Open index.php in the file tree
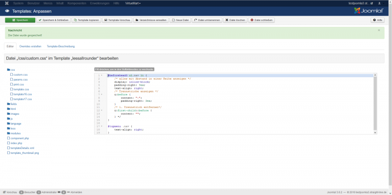This screenshot has height=195, width=392. coord(15,143)
